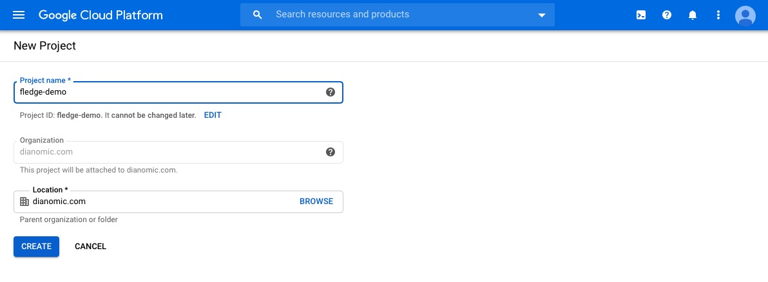Click help icon in Organization field
The image size is (768, 282).
(331, 152)
